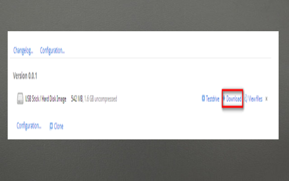Select the USB Stick / Hard Disk Image label
Image resolution: width=289 pixels, height=181 pixels.
coord(46,99)
